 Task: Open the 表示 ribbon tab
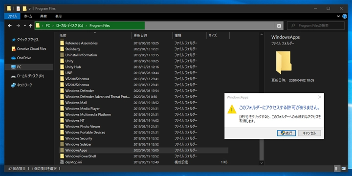[59, 16]
